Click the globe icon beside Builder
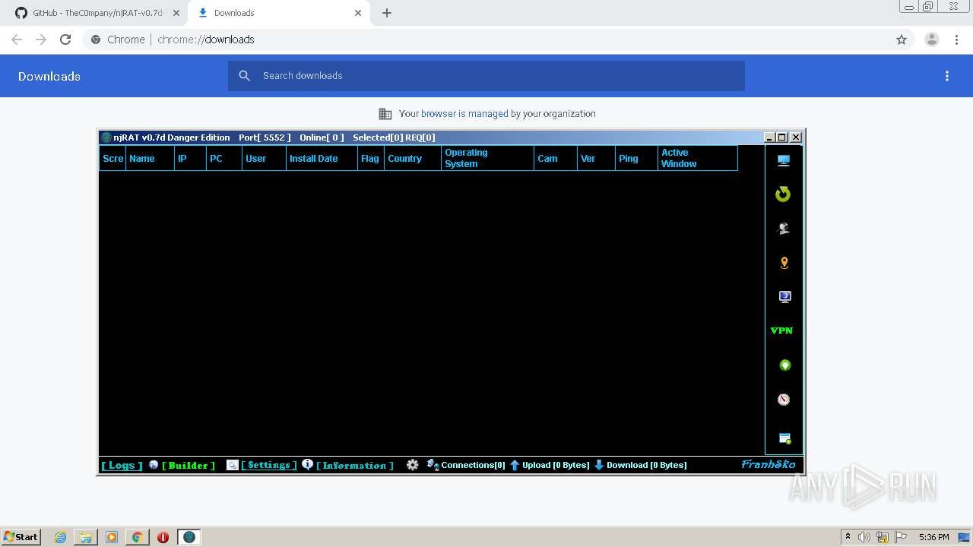973x547 pixels. pos(154,465)
